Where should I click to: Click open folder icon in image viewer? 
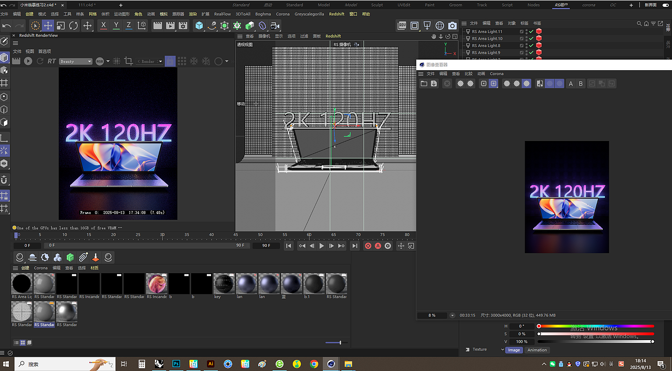[x=424, y=83]
